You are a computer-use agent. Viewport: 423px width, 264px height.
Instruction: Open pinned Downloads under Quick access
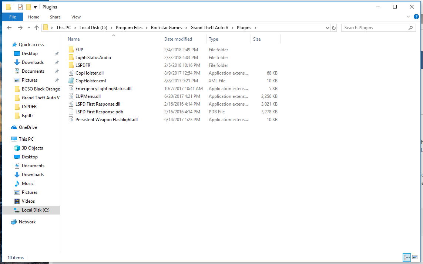point(33,62)
